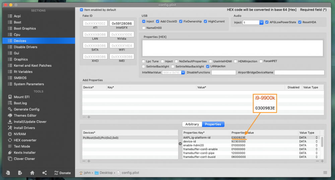Click the Install/Update Clover download icon
Screen dimensions: 335x180
(x=10, y=122)
